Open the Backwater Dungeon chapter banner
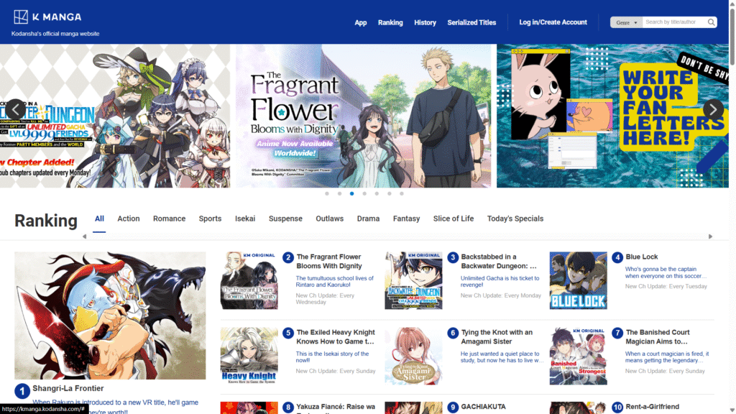The width and height of the screenshot is (736, 414). 115,116
